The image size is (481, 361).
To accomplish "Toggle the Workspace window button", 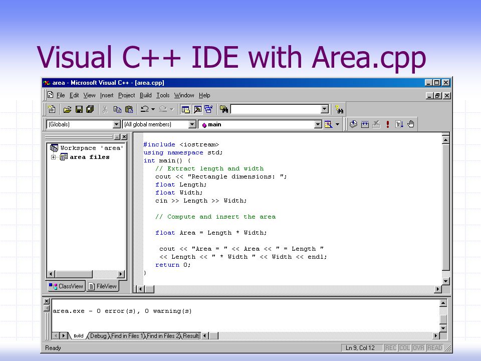I will click(185, 109).
